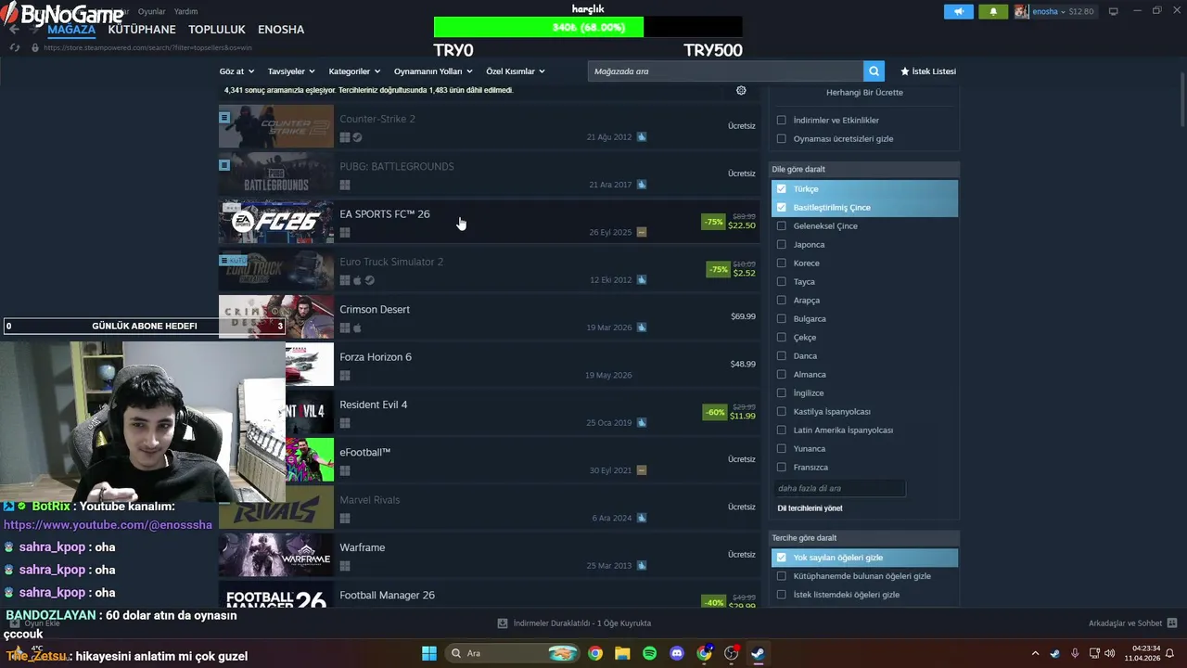Click the microphone tray icon

(1075, 653)
